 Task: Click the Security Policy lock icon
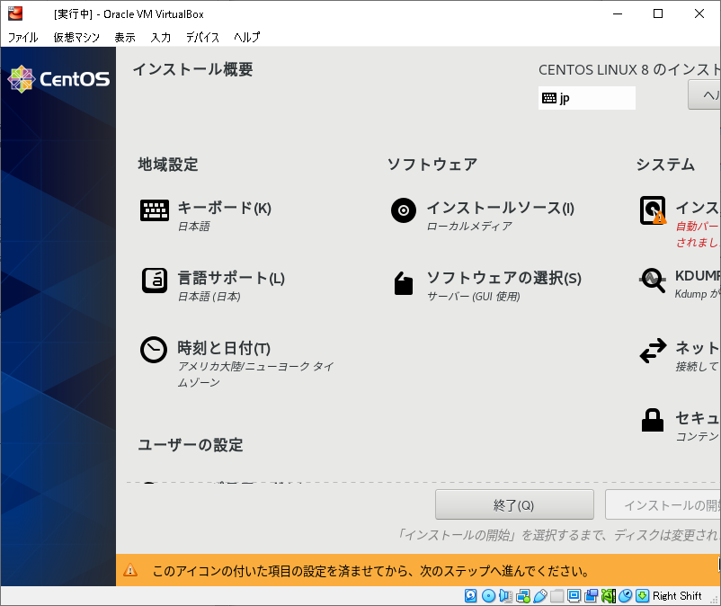653,420
